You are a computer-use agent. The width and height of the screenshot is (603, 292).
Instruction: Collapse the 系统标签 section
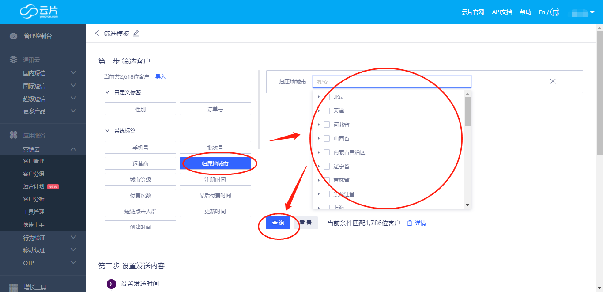[107, 131]
